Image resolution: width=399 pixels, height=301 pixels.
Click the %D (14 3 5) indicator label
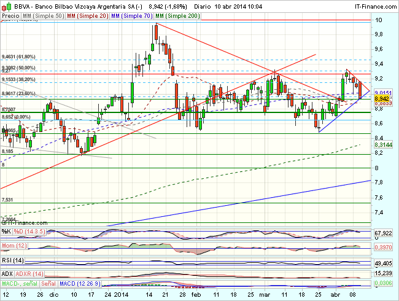click(29, 232)
